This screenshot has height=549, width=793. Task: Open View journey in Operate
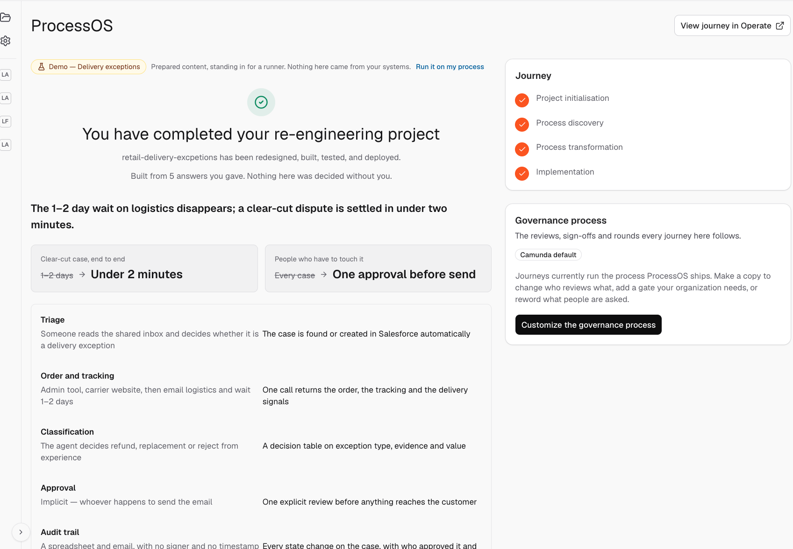732,26
